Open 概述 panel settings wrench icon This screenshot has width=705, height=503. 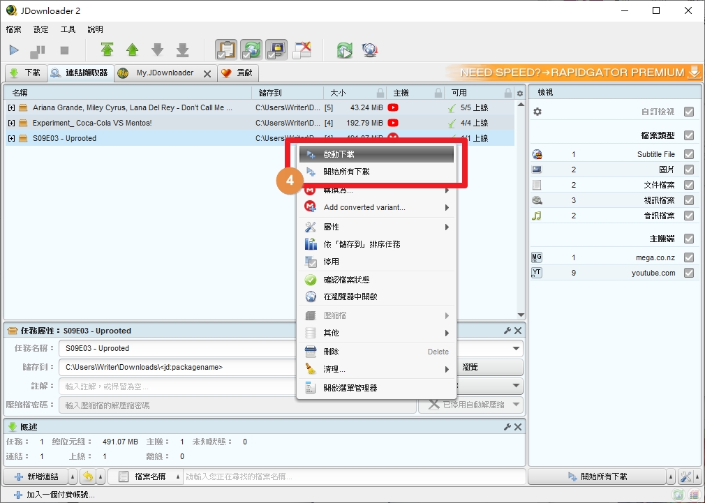click(x=507, y=427)
